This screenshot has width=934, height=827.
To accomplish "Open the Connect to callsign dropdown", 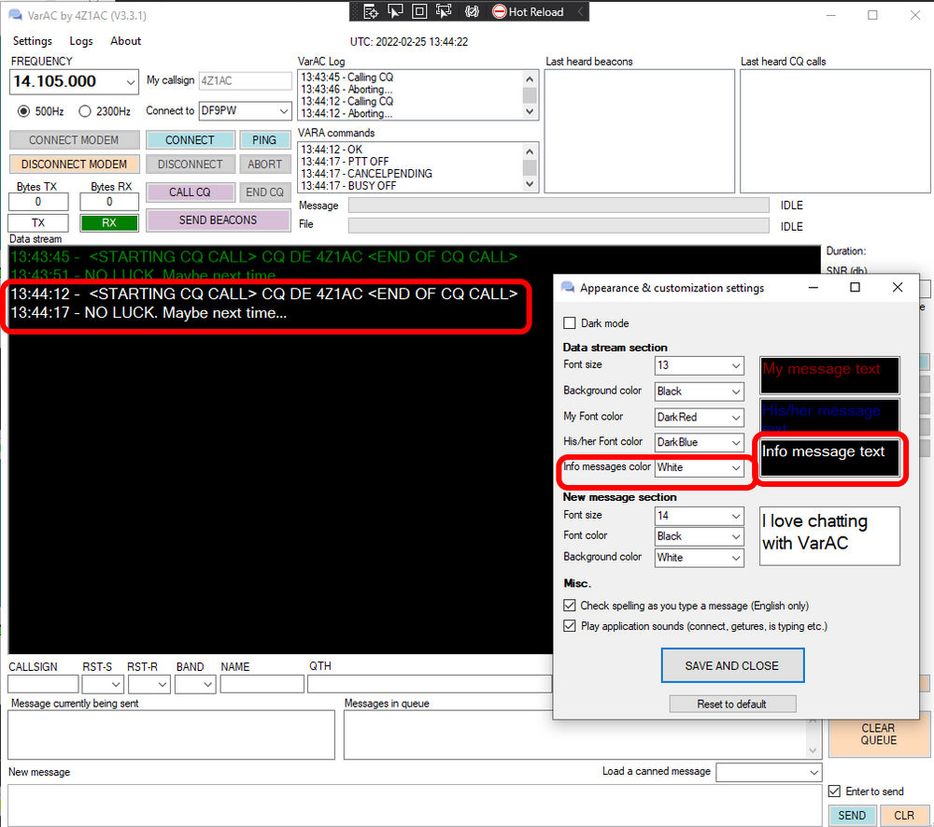I will [x=285, y=110].
